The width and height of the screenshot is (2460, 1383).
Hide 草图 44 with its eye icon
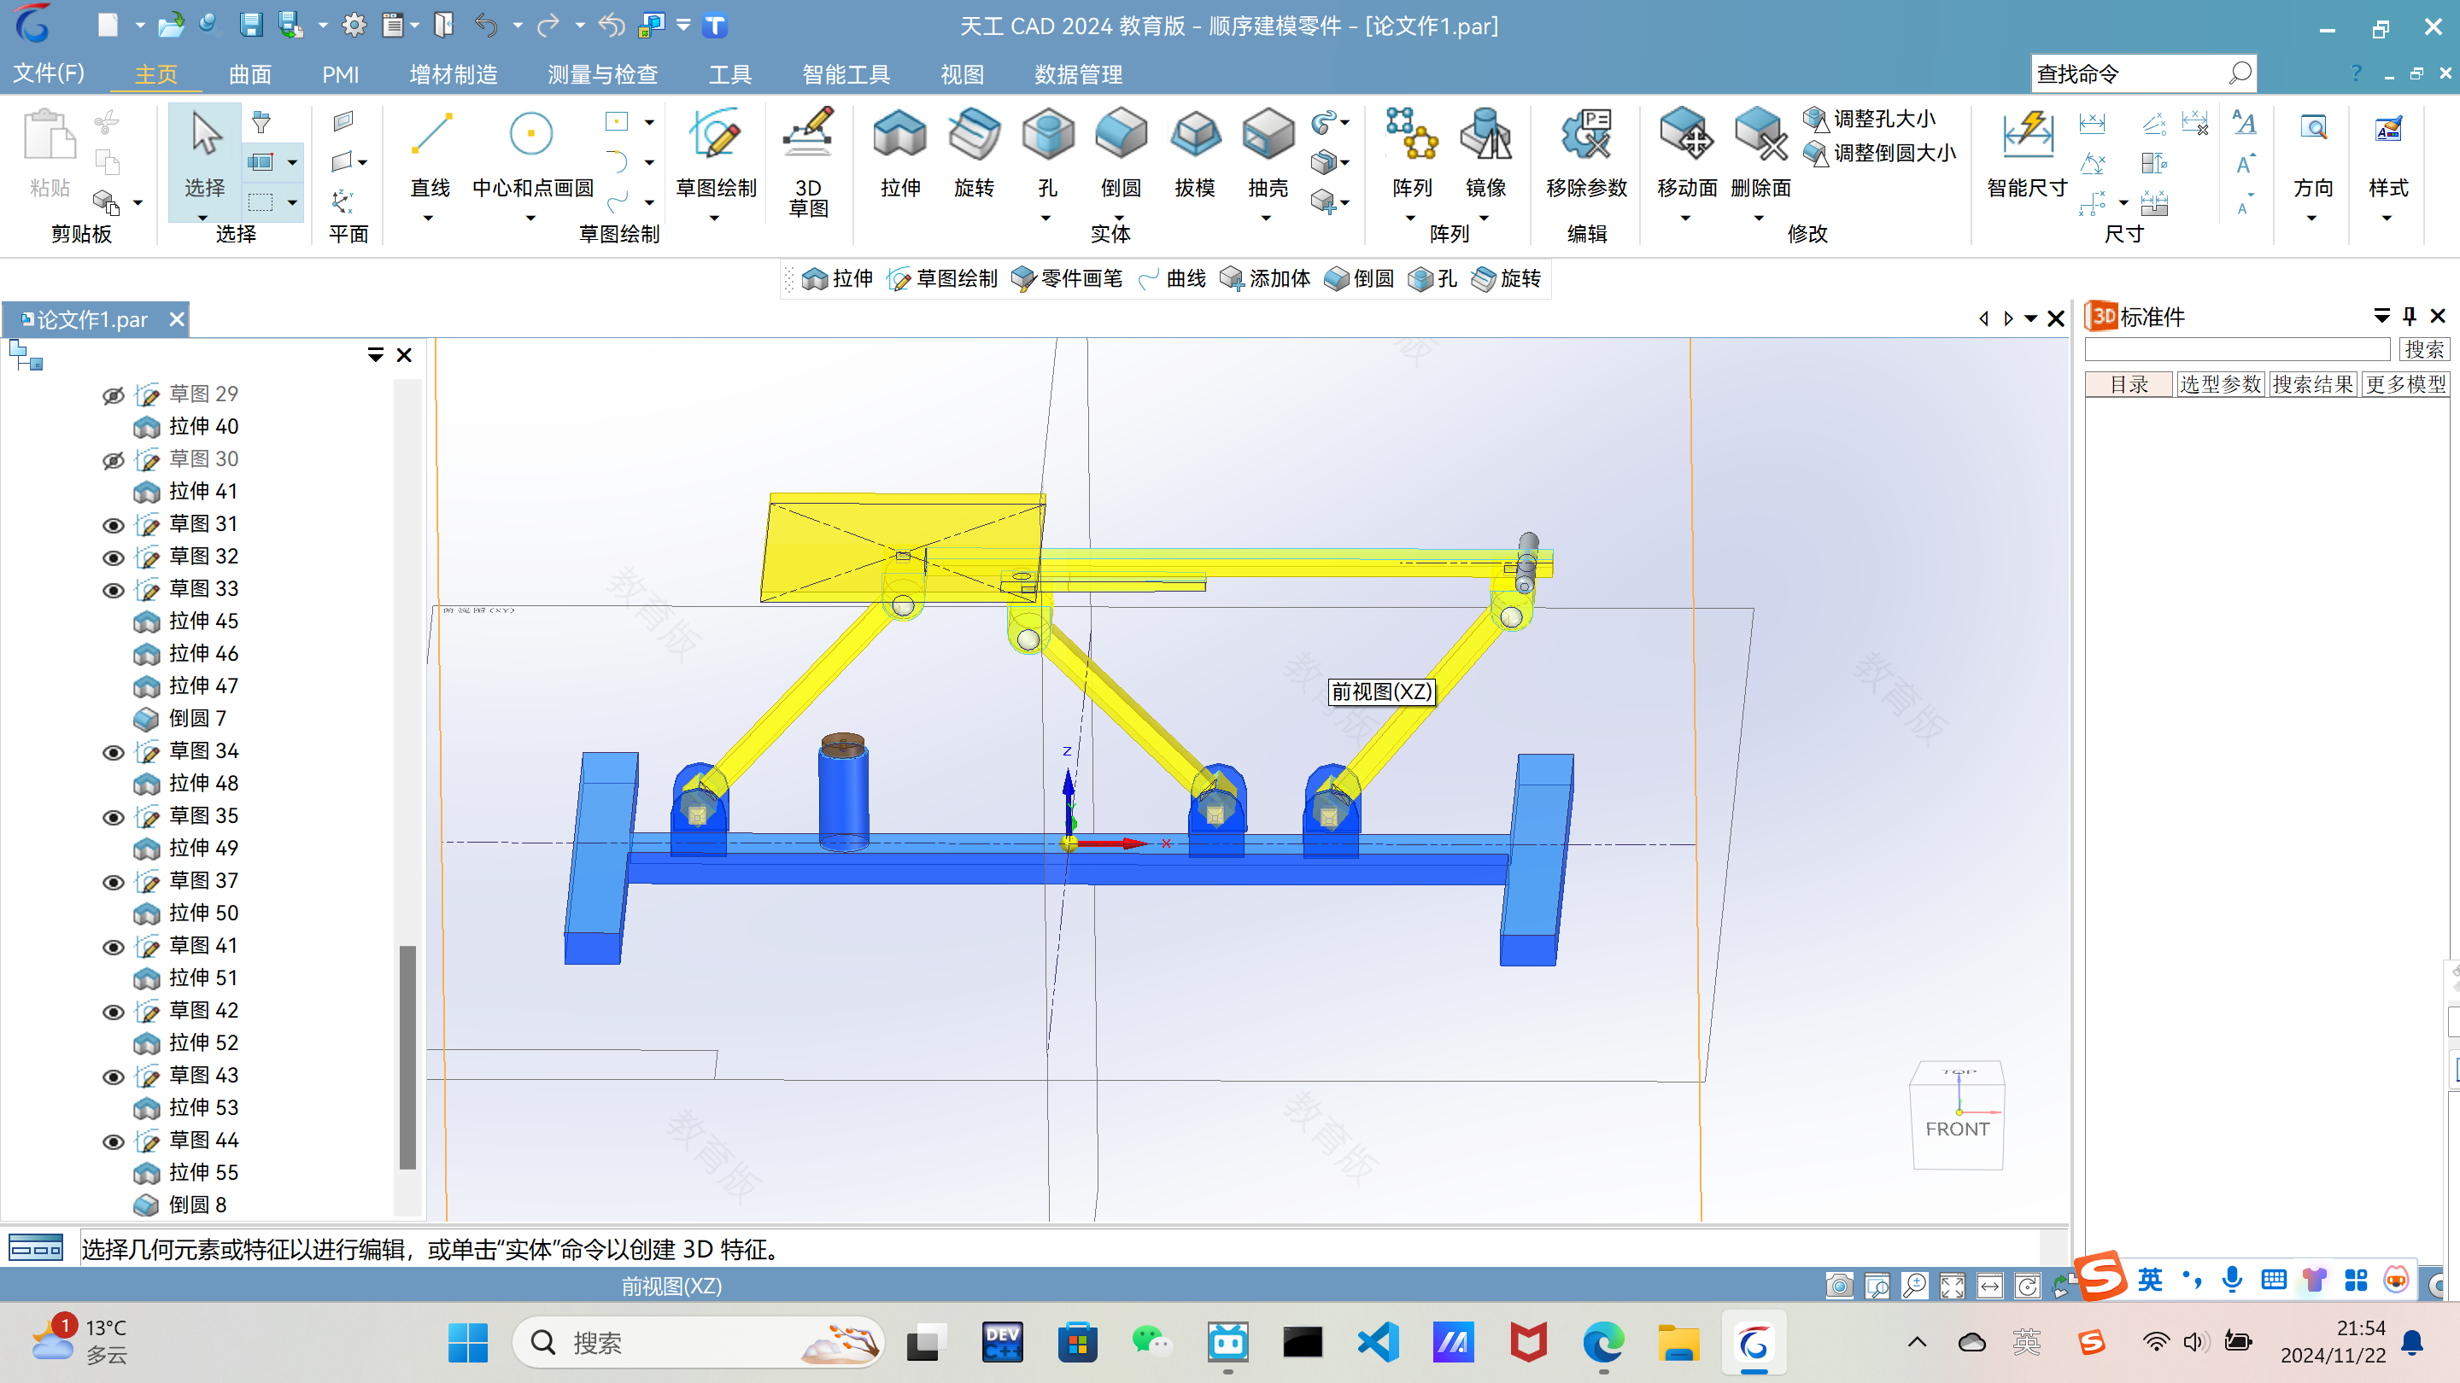click(x=113, y=1141)
